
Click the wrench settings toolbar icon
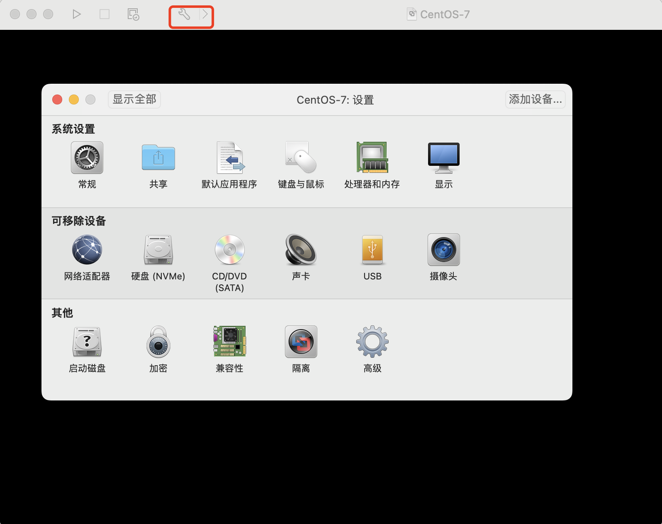coord(184,14)
